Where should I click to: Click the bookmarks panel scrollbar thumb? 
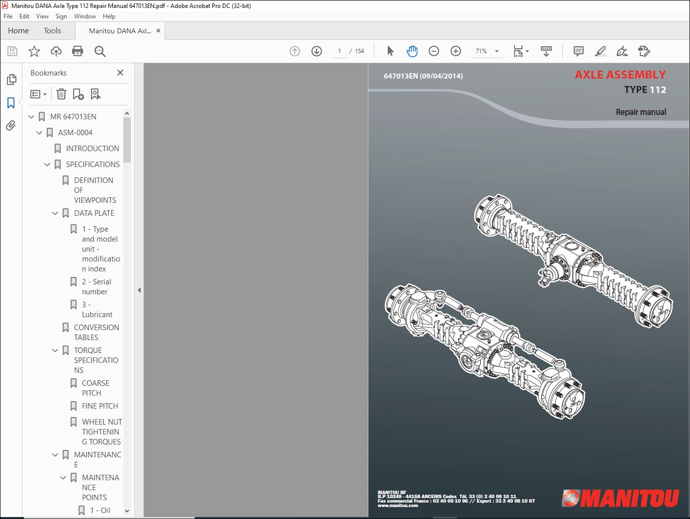point(127,140)
